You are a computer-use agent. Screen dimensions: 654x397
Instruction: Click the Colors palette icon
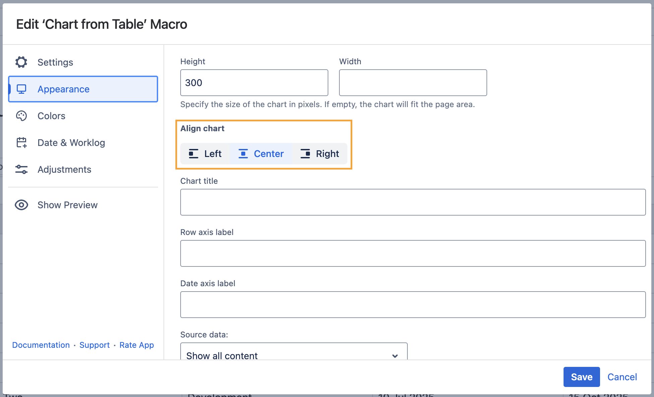(x=21, y=116)
